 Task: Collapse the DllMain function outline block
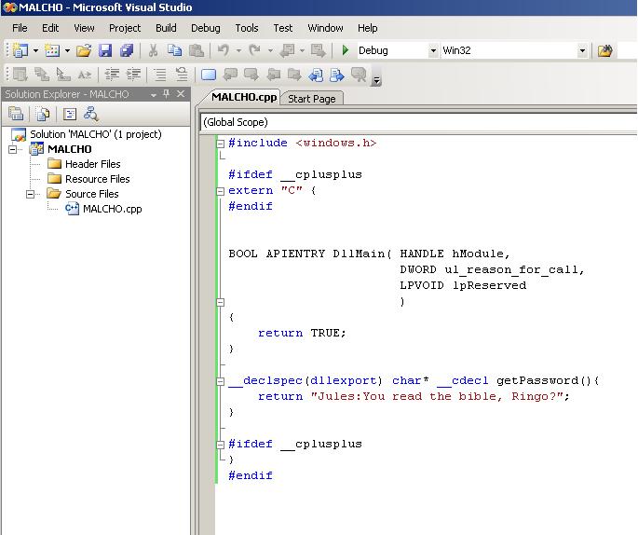[221, 302]
